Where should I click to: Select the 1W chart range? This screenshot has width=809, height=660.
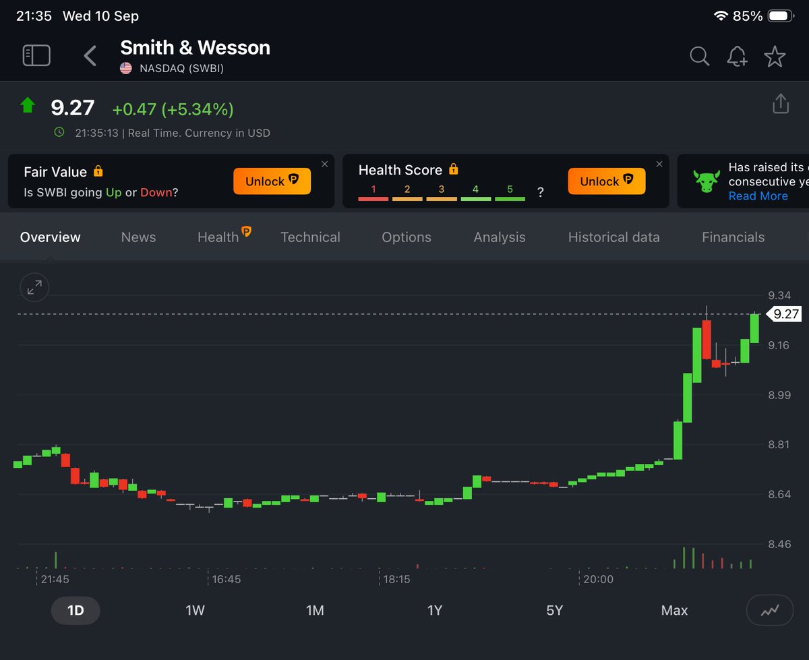pos(196,611)
